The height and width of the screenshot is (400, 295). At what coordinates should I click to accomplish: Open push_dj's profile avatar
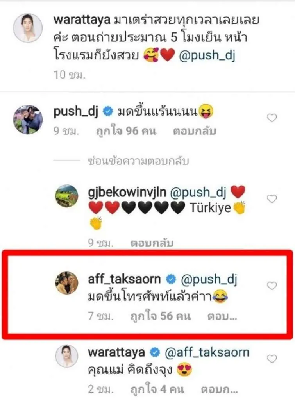pos(28,120)
